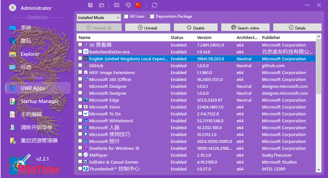Open the 可选 optional section
Screen dimensions: 328x178
coord(38,67)
